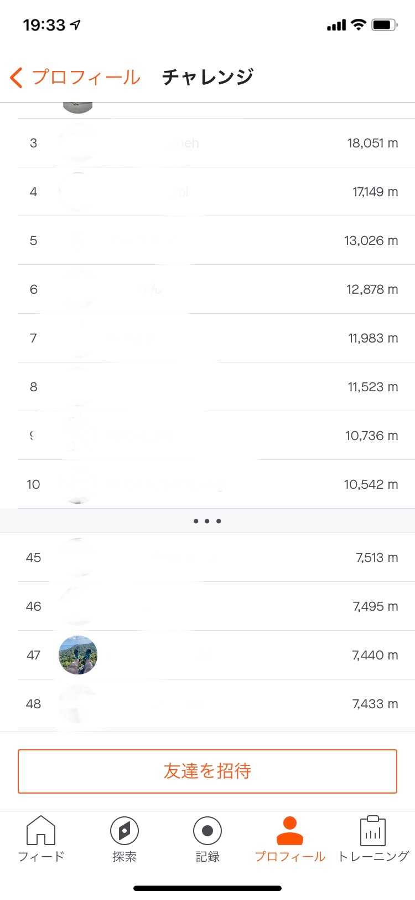Open the フィード home tab
Image resolution: width=415 pixels, height=900 pixels.
pos(41,839)
